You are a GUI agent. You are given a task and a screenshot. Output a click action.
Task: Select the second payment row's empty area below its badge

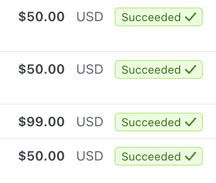coord(158,91)
